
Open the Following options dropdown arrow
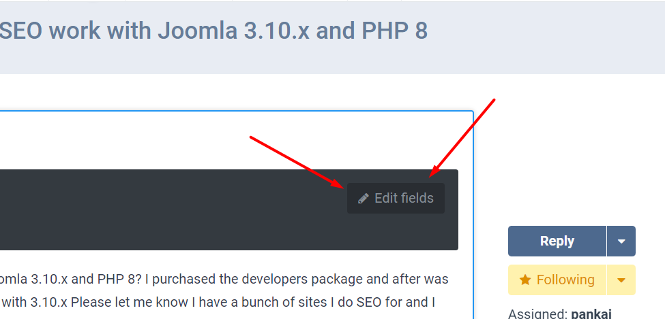coord(621,280)
